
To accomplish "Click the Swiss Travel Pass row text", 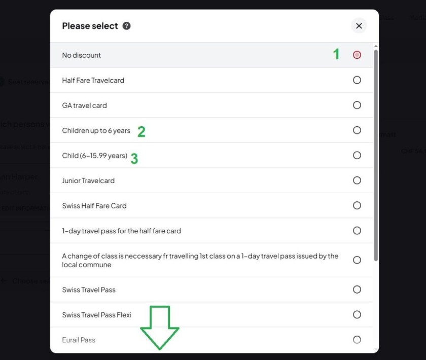I will pos(88,290).
